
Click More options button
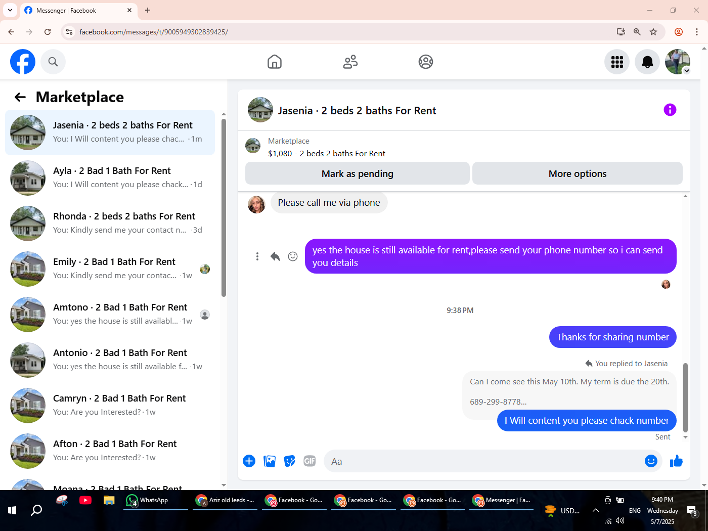(578, 173)
